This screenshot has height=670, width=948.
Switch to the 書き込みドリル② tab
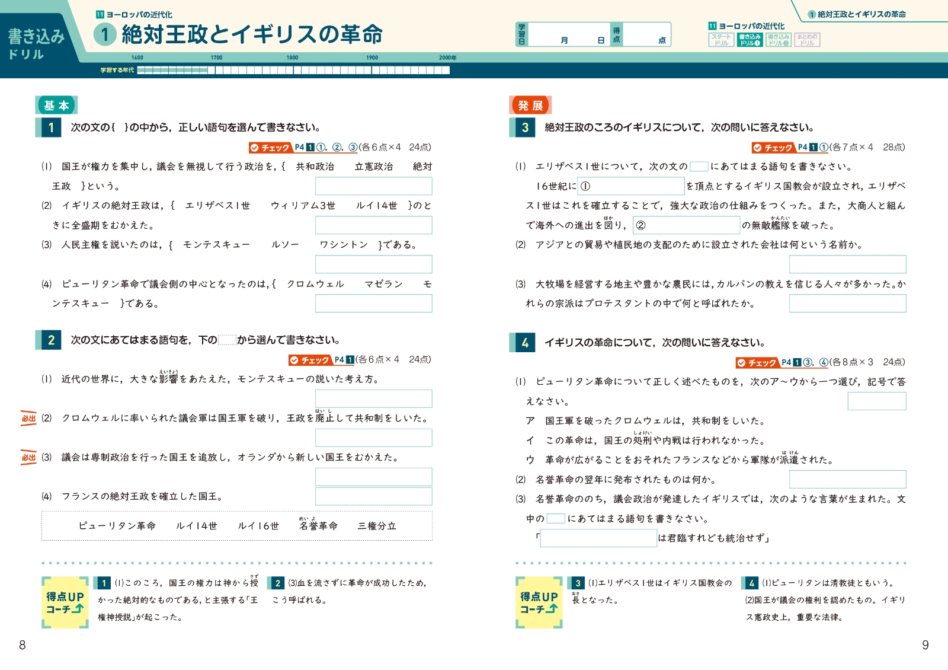click(x=778, y=40)
